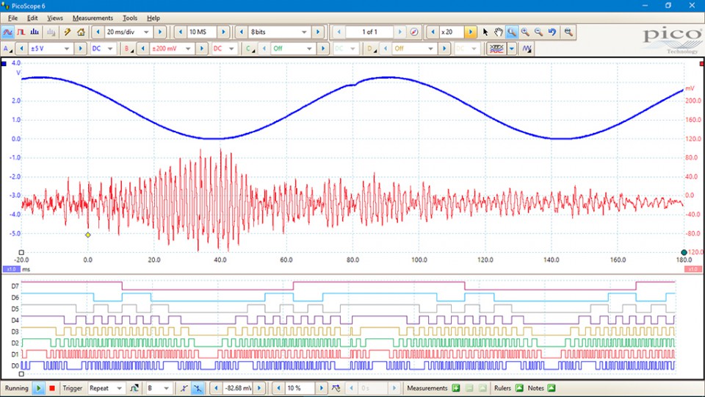This screenshot has height=397, width=705.
Task: Click the Notes button
Action: (552, 388)
